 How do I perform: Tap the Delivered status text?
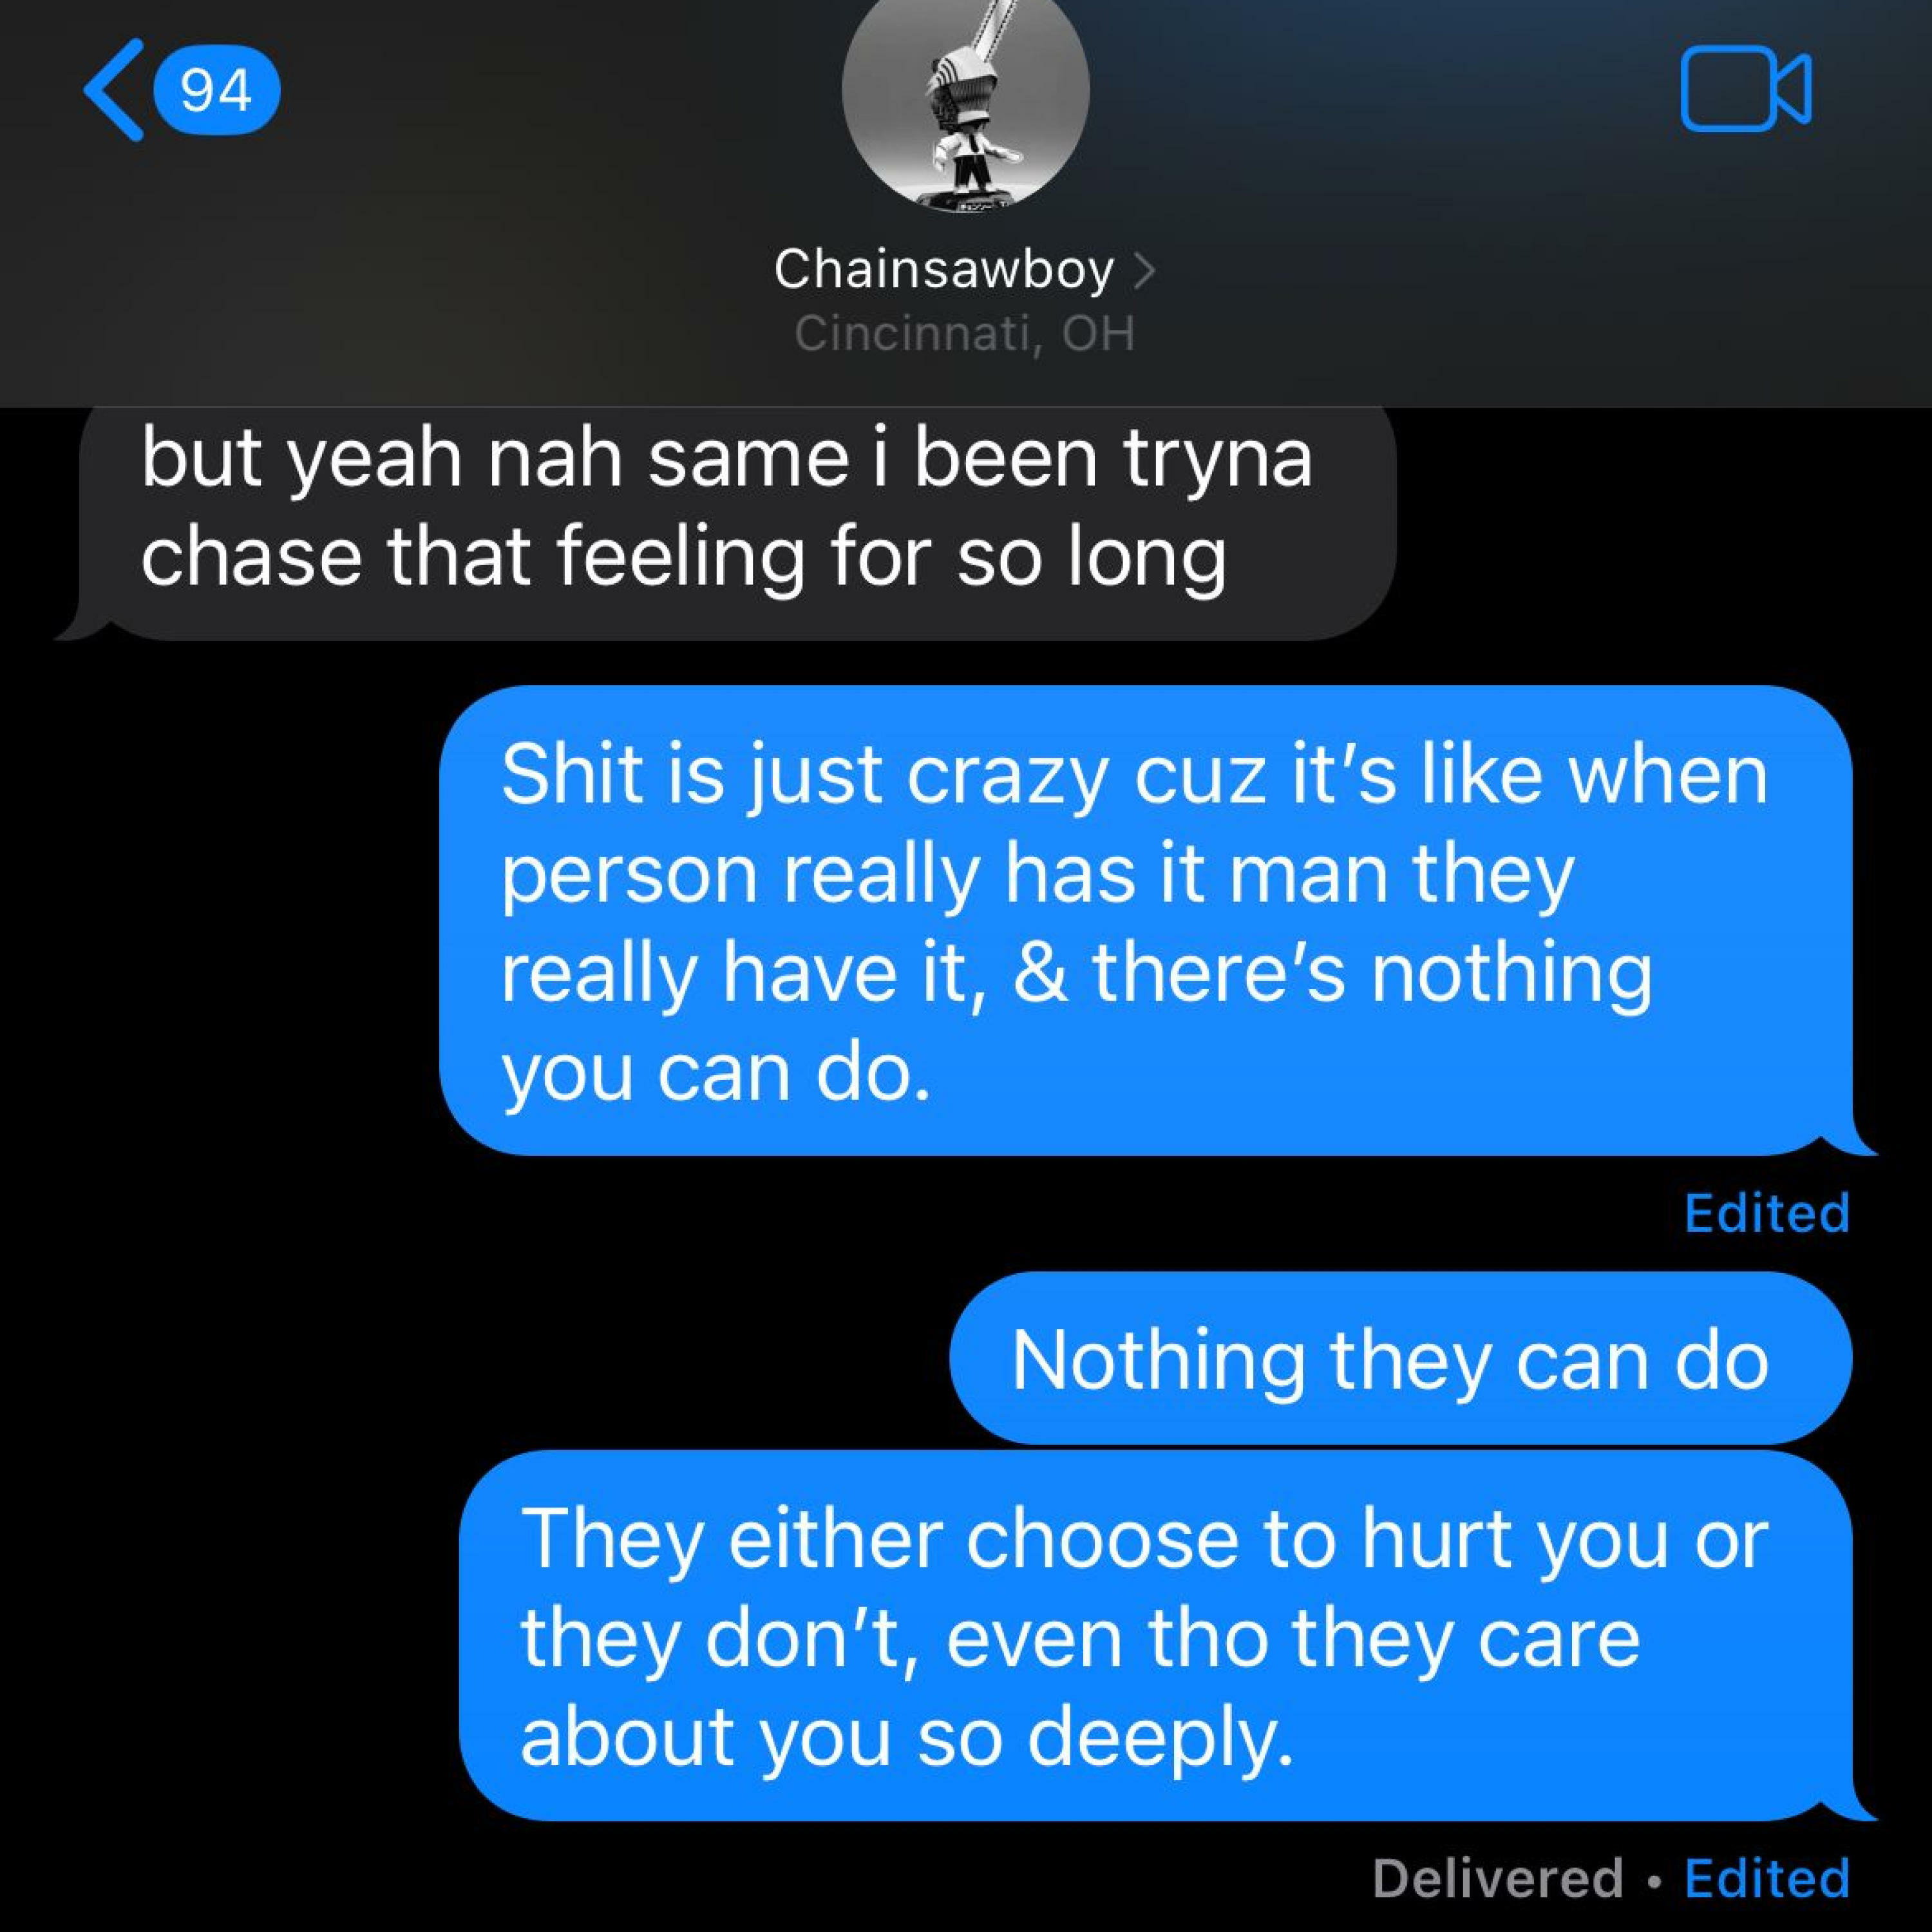point(1497,1878)
